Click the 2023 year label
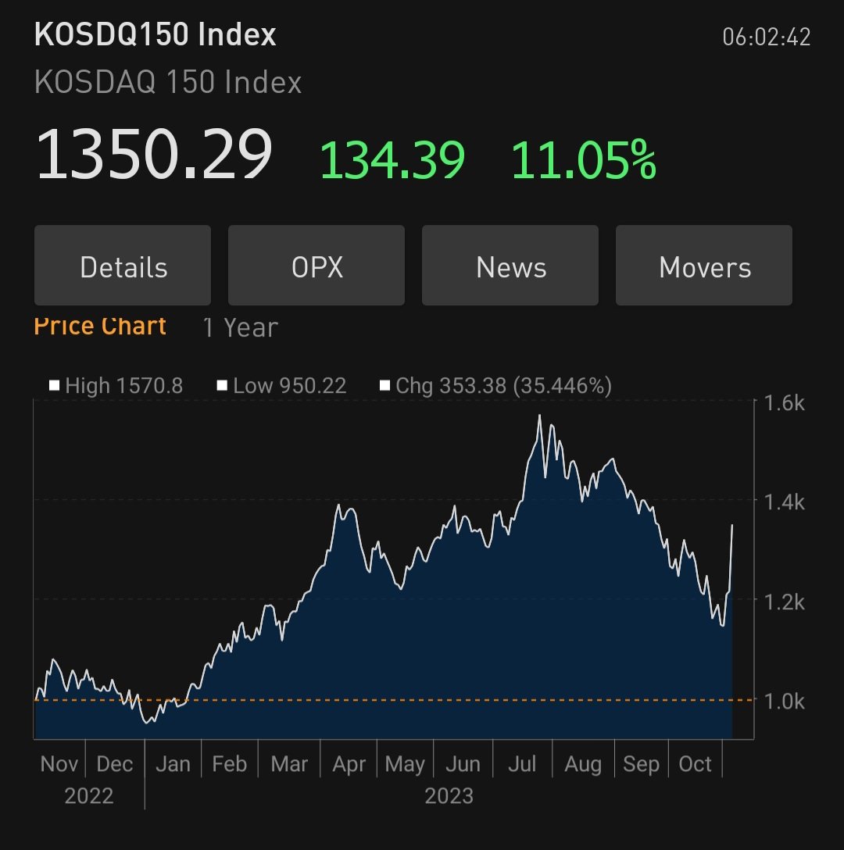 [x=449, y=796]
